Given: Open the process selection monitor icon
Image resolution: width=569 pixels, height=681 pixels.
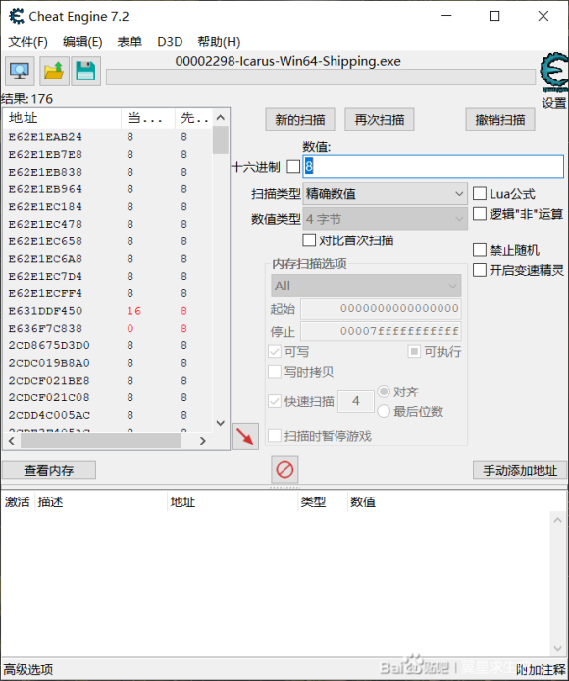Looking at the screenshot, I should (20, 71).
